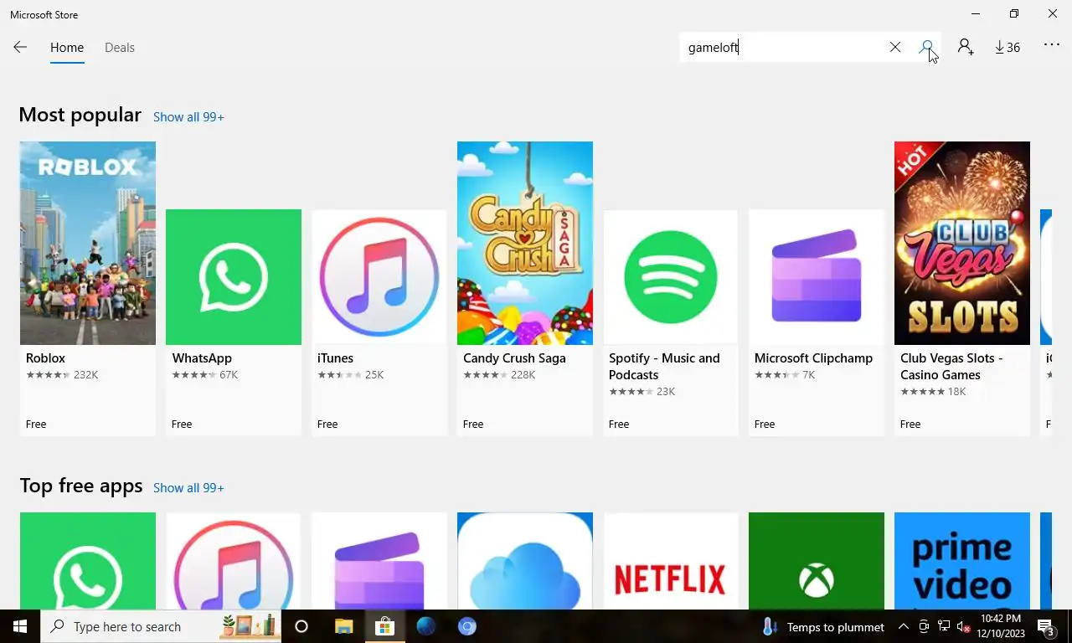Open the iTunes icon in Most popular
1072x643 pixels.
point(379,277)
